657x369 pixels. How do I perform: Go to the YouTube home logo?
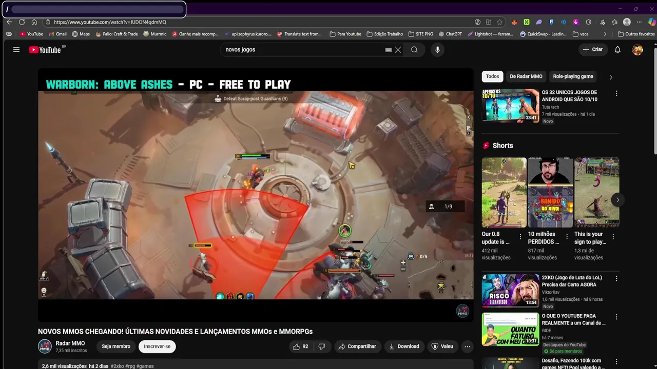[45, 50]
